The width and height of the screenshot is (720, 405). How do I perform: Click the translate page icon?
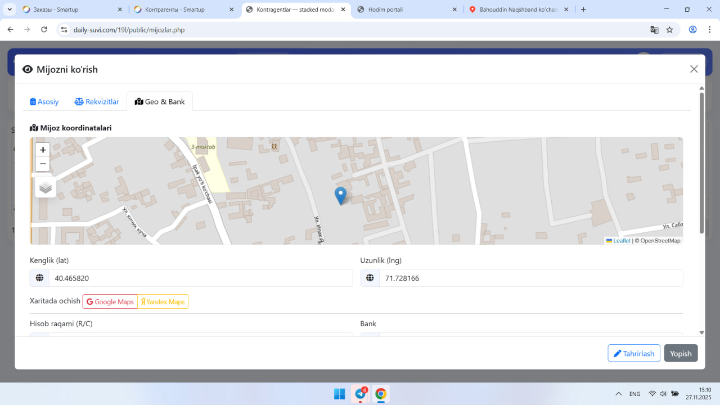coord(654,30)
